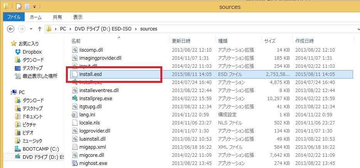The height and width of the screenshot is (168, 360).
Task: Open デスクトップ under favorites
Action: [32, 68]
